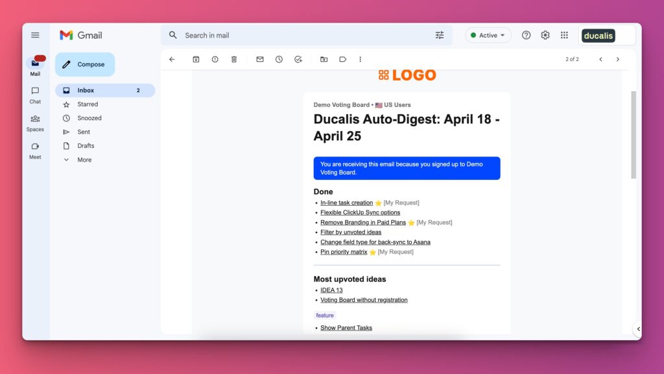The height and width of the screenshot is (374, 664).
Task: Open the Pin priority matrix link
Action: pyautogui.click(x=344, y=252)
